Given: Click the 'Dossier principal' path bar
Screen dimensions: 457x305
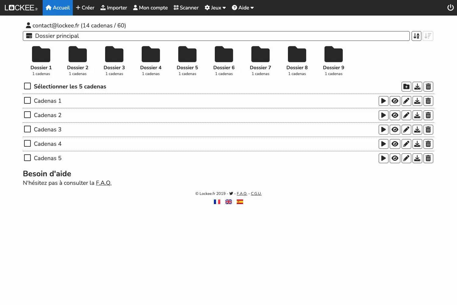Looking at the screenshot, I should [x=216, y=36].
